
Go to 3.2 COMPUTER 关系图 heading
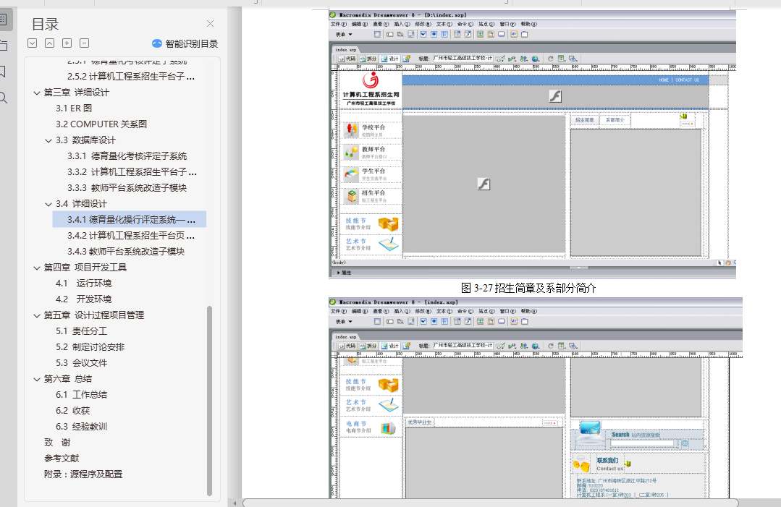tap(101, 124)
